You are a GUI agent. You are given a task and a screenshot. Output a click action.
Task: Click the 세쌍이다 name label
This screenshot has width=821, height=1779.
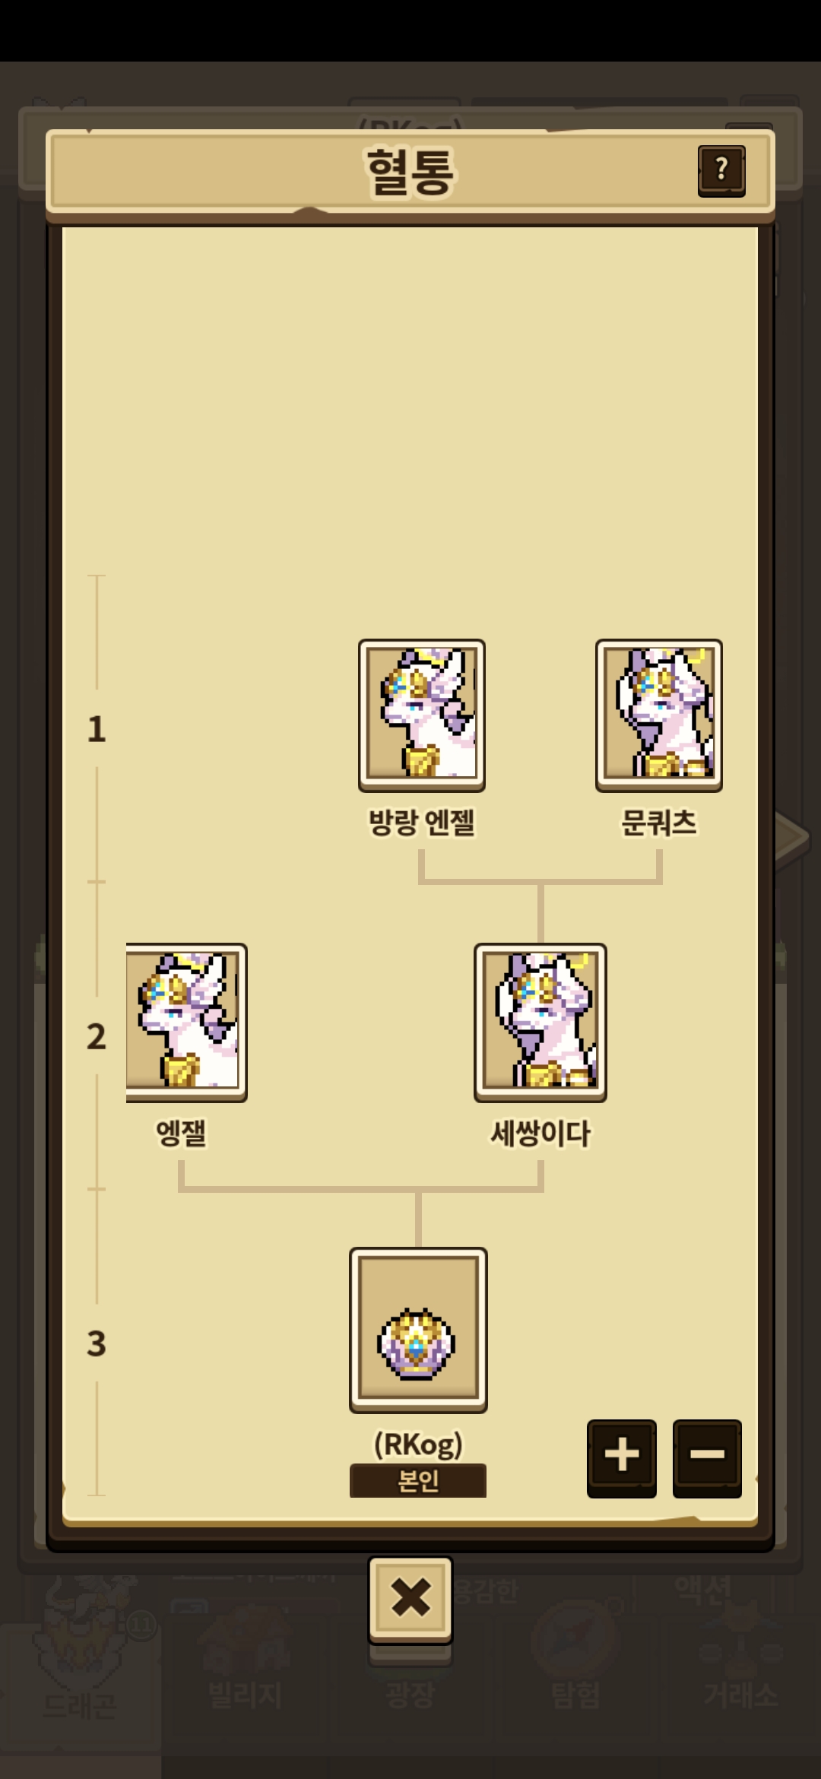[540, 1134]
